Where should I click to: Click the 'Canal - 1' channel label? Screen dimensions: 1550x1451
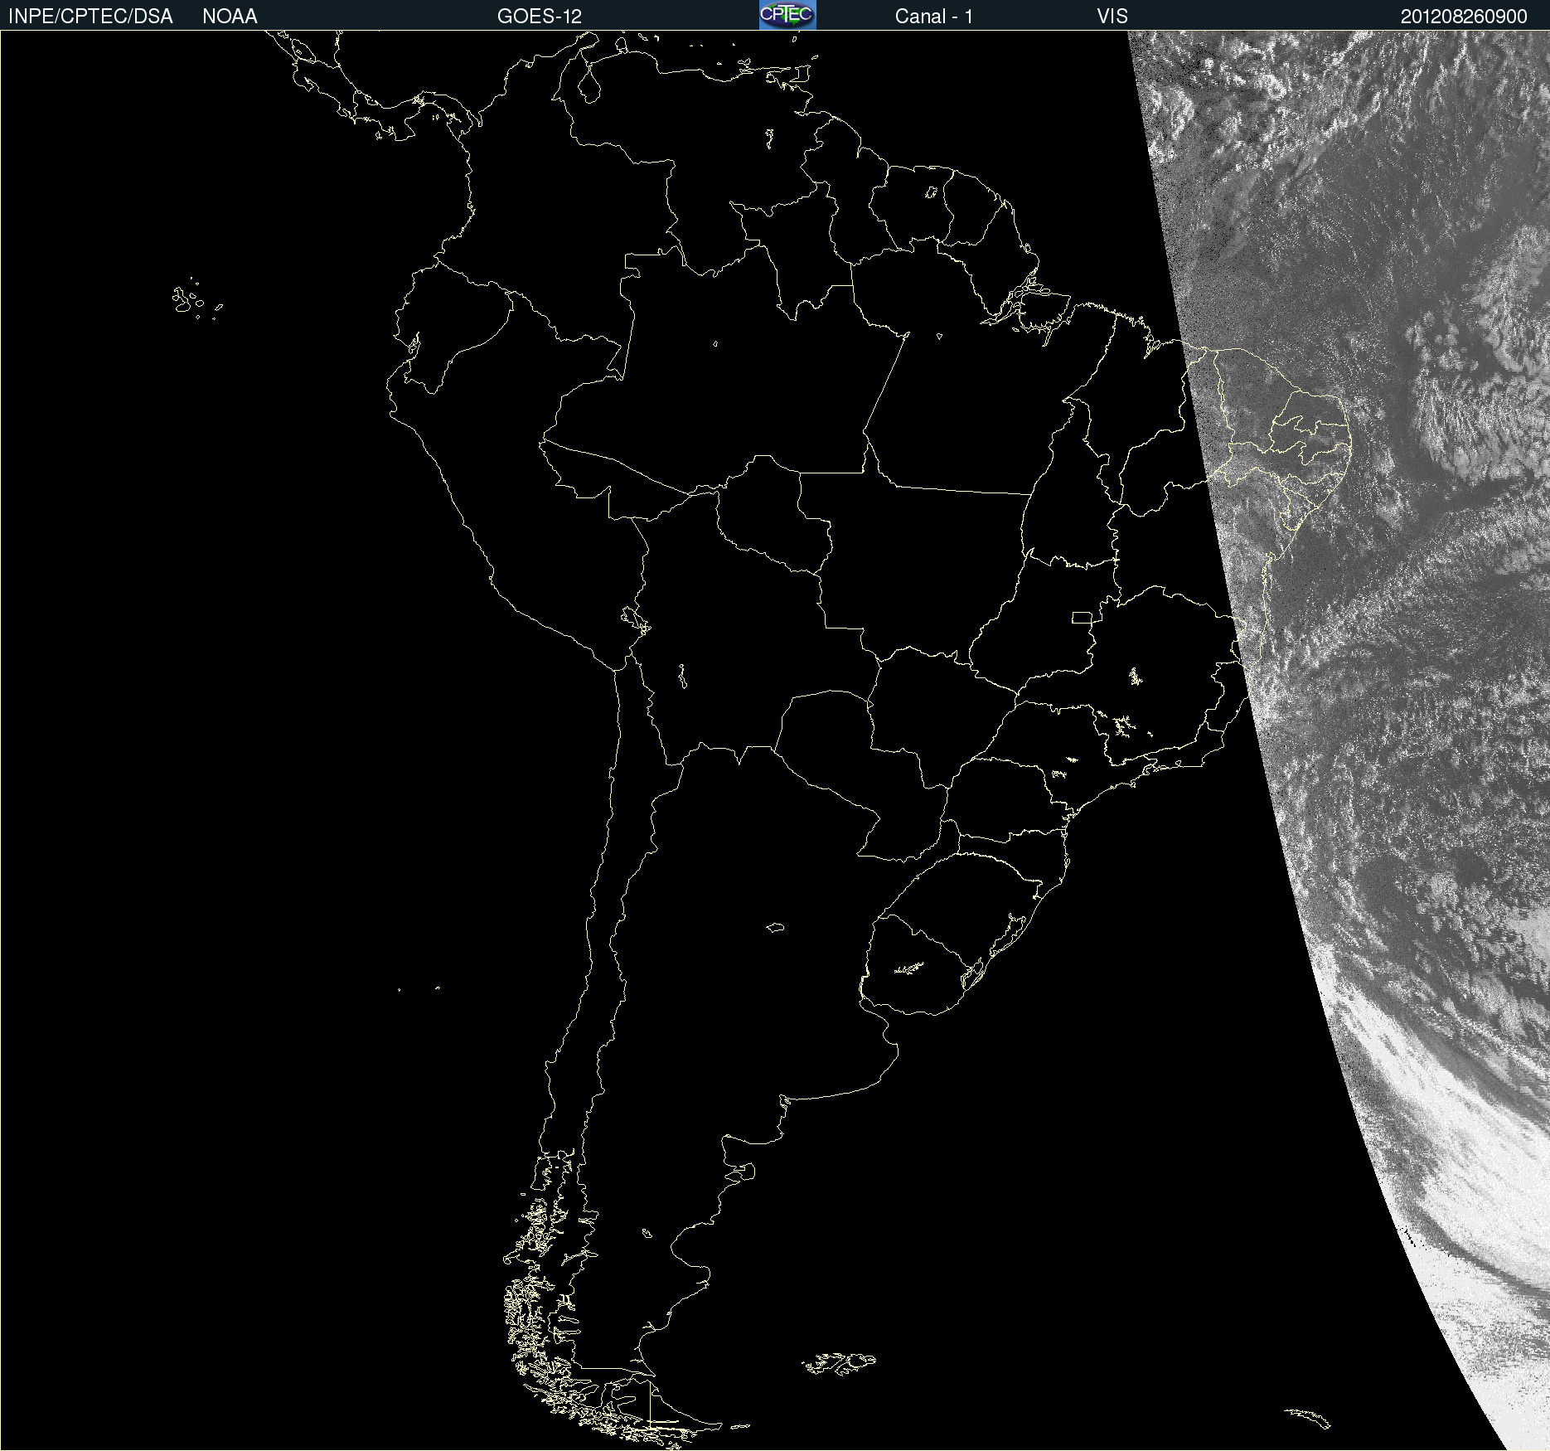click(x=933, y=17)
